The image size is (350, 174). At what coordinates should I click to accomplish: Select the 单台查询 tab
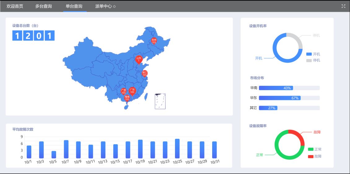[x=74, y=6]
